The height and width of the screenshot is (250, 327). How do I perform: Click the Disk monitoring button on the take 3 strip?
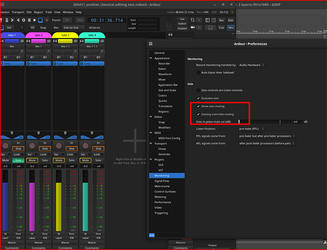[x=71, y=148]
